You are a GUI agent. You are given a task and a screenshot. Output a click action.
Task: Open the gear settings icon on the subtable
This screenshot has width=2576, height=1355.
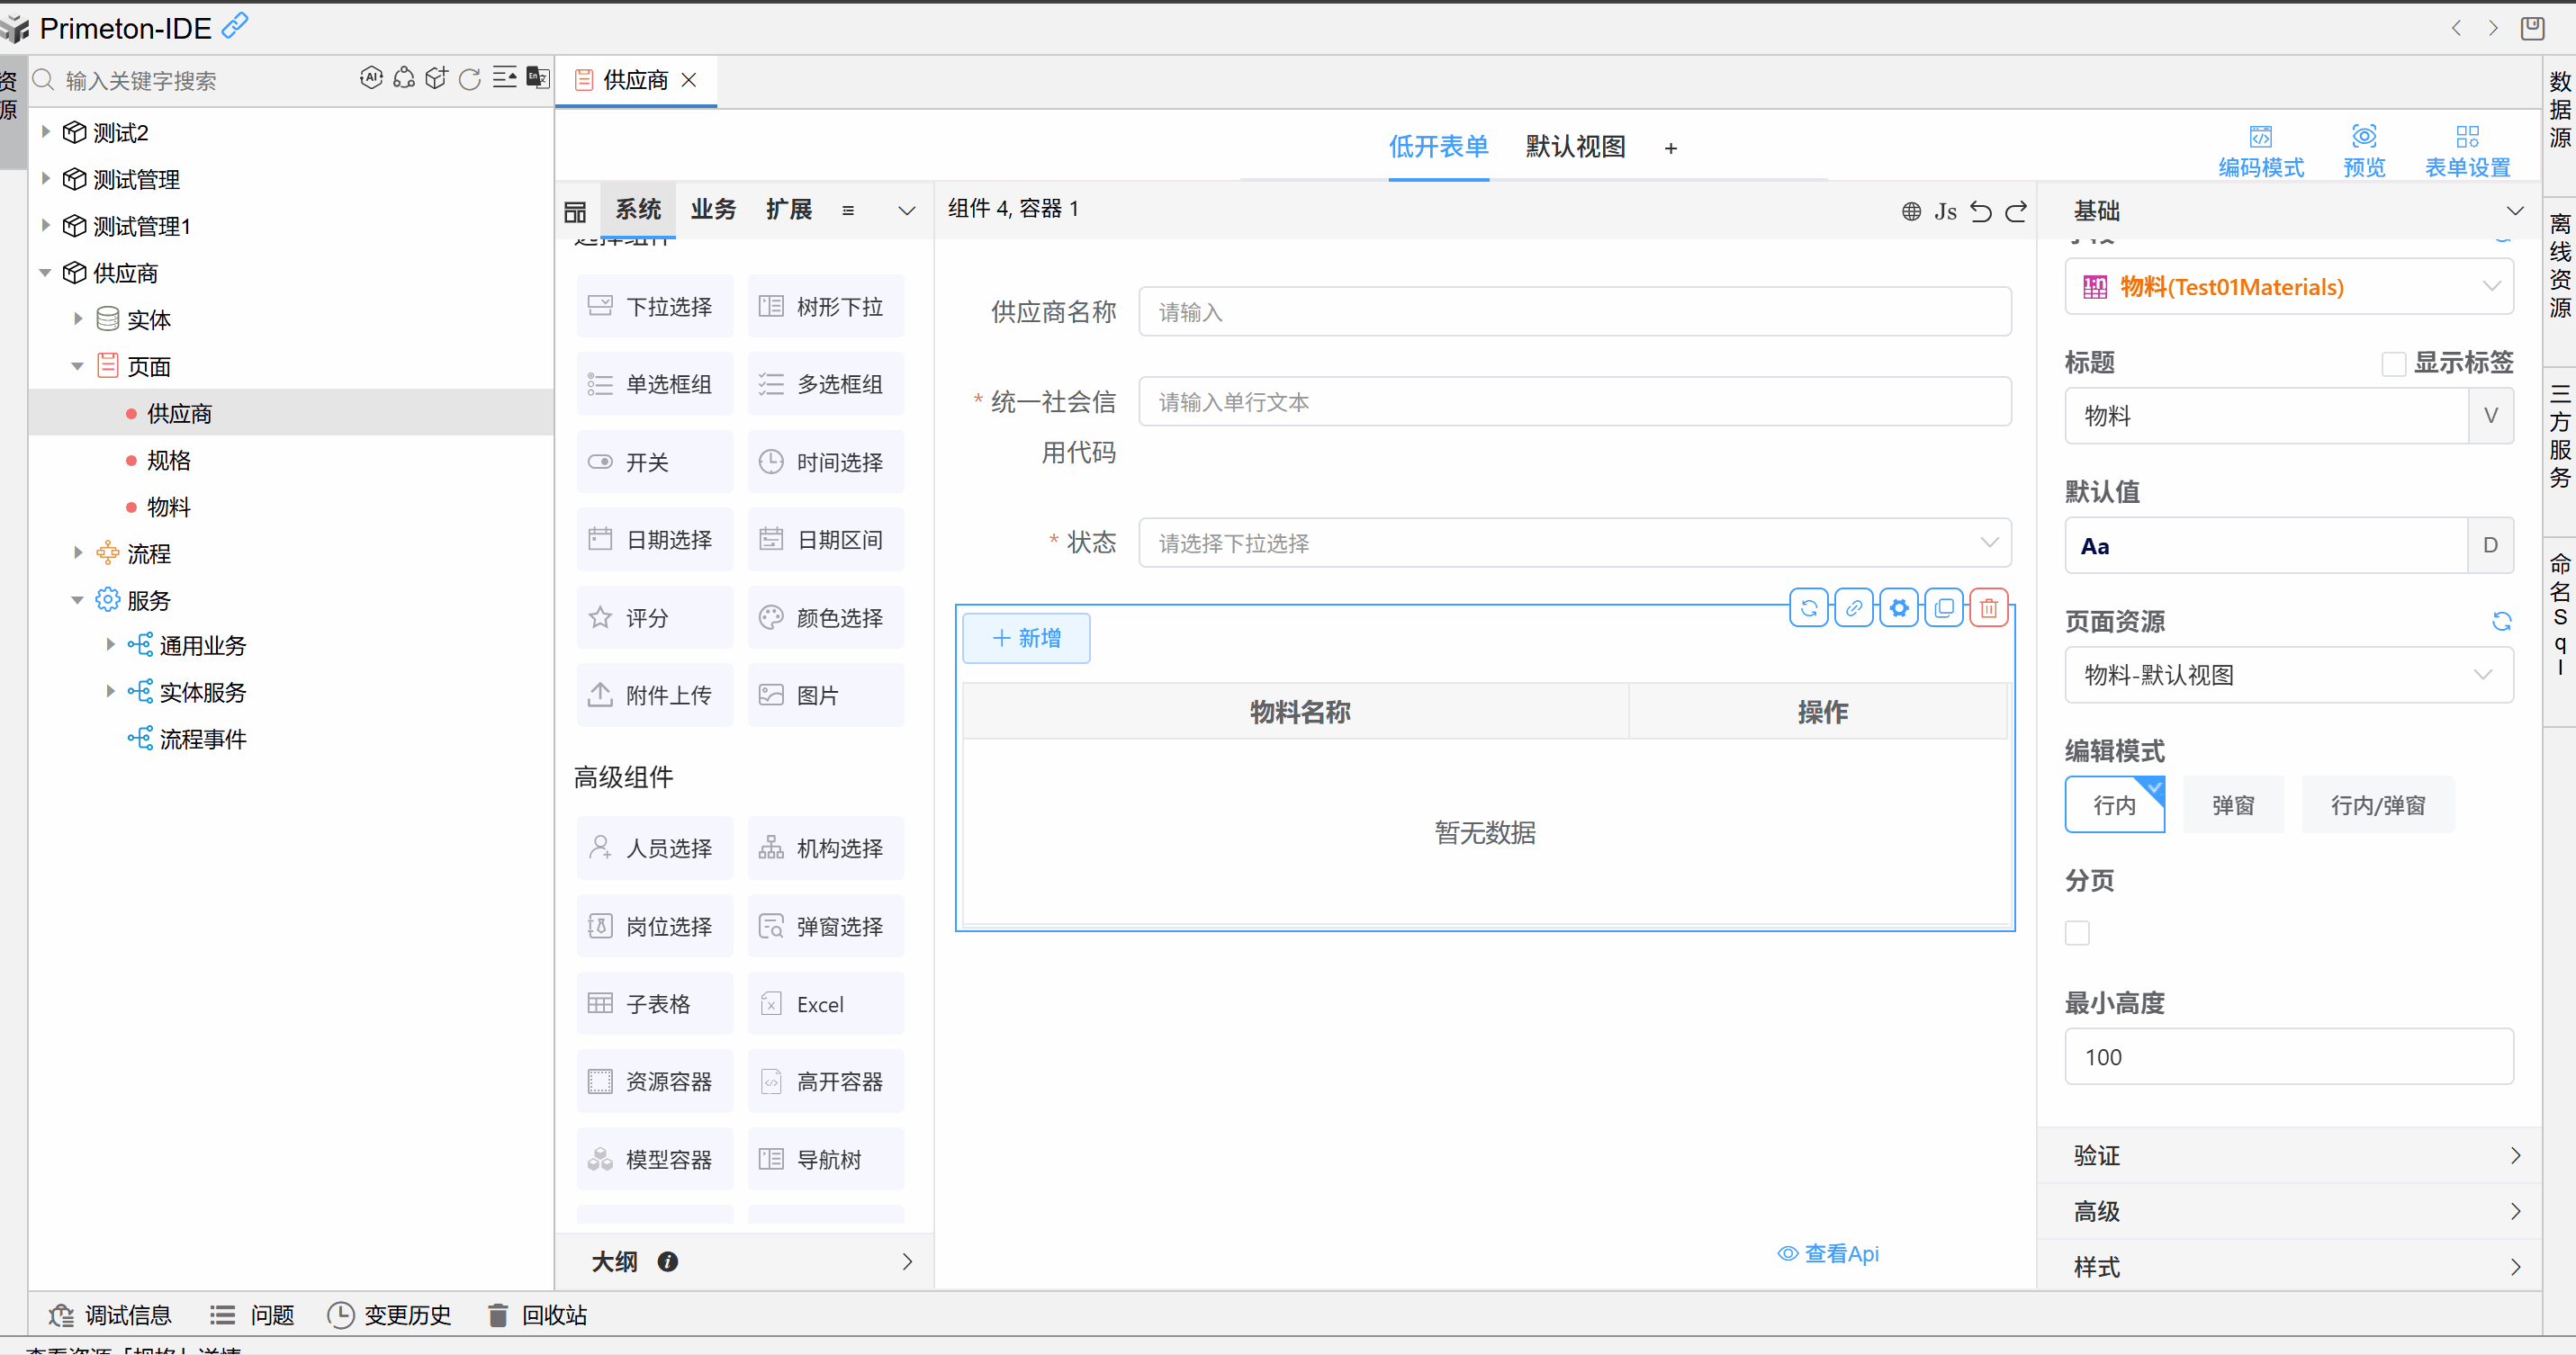[x=1899, y=606]
